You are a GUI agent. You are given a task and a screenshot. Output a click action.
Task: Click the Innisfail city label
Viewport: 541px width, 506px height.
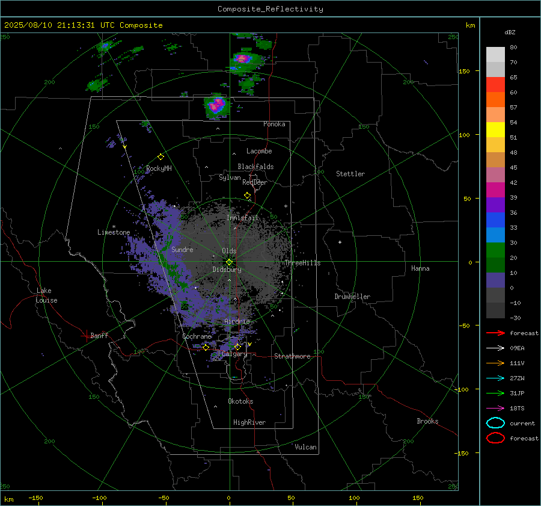point(243,218)
